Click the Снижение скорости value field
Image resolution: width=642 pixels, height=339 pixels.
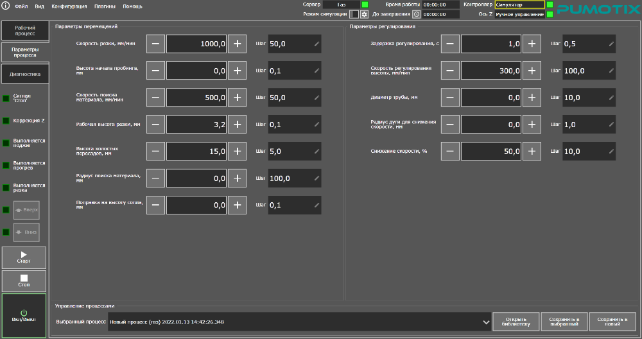point(491,152)
